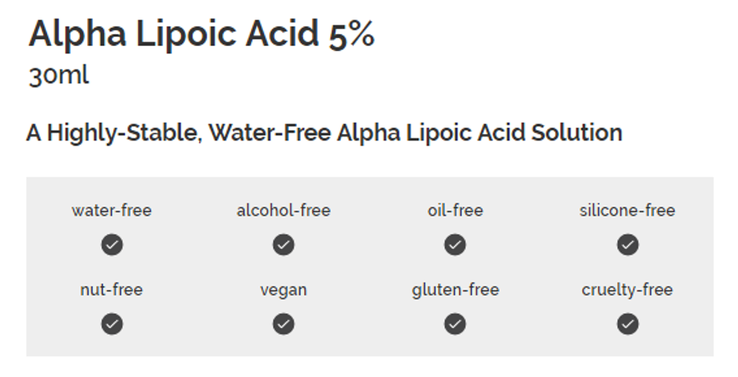
Task: Click the checkmark icon under vegan
Action: click(x=283, y=324)
